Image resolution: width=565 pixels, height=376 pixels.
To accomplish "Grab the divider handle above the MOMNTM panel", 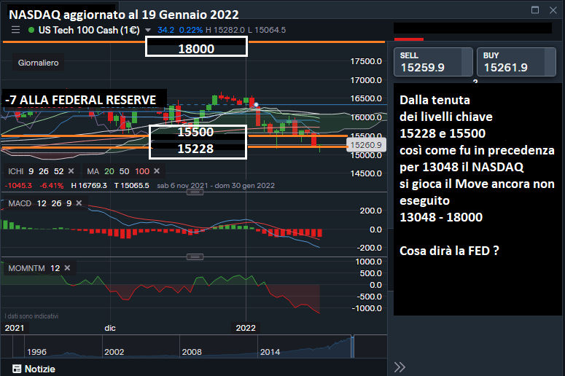I will [195, 256].
